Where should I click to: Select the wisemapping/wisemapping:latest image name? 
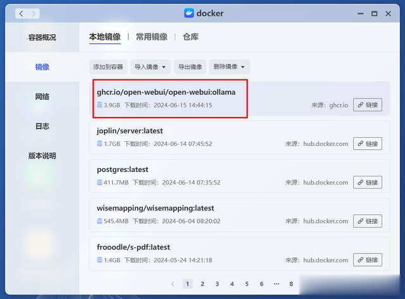[155, 208]
